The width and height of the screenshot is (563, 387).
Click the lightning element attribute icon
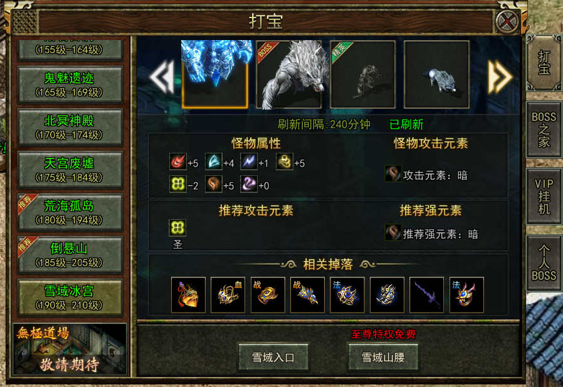pos(248,162)
